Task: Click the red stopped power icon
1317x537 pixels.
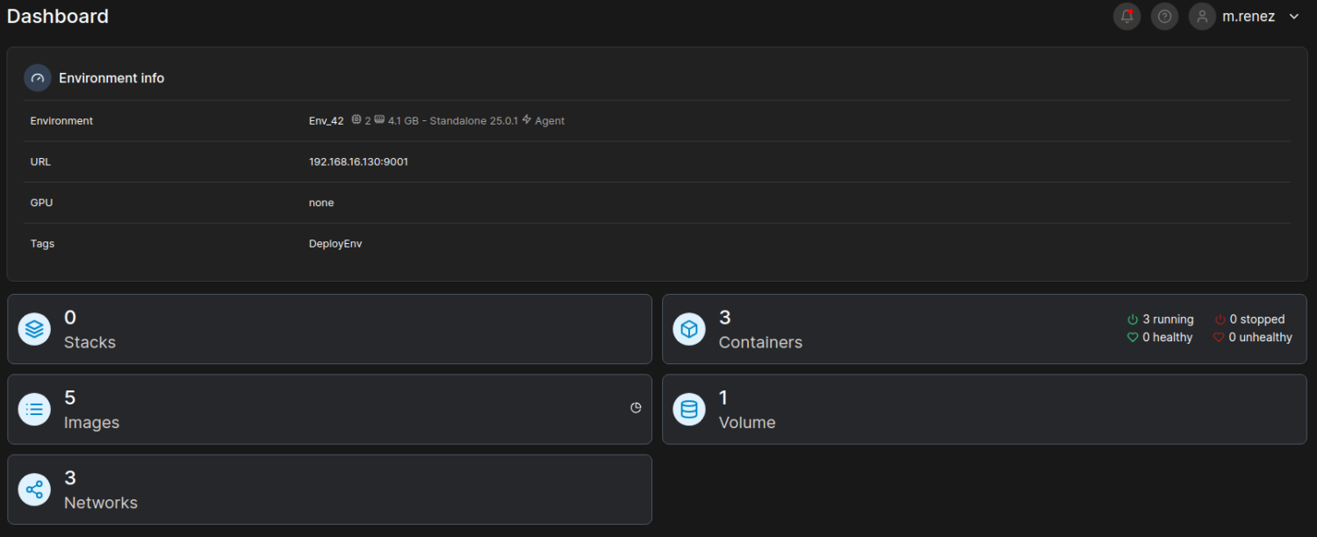Action: (x=1220, y=319)
